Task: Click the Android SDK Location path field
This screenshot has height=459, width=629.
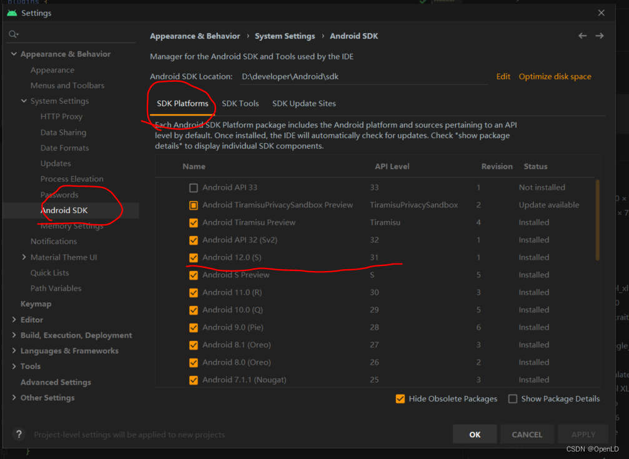Action: click(362, 77)
